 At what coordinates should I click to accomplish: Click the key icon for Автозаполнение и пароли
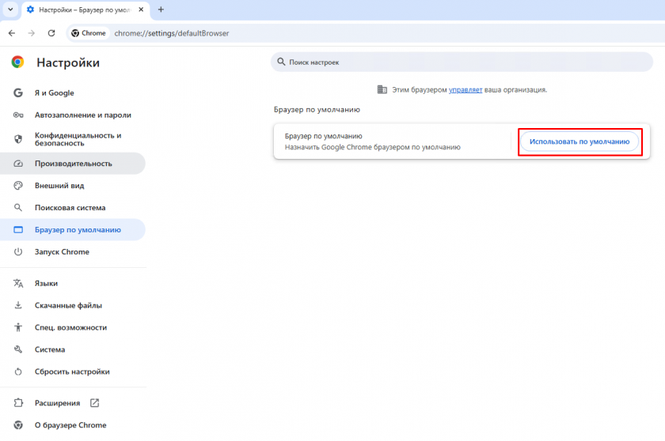(x=18, y=115)
